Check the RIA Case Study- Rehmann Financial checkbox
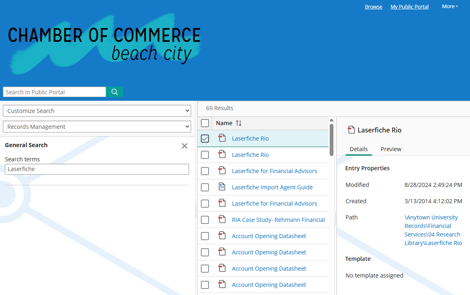The image size is (470, 295). coord(205,220)
